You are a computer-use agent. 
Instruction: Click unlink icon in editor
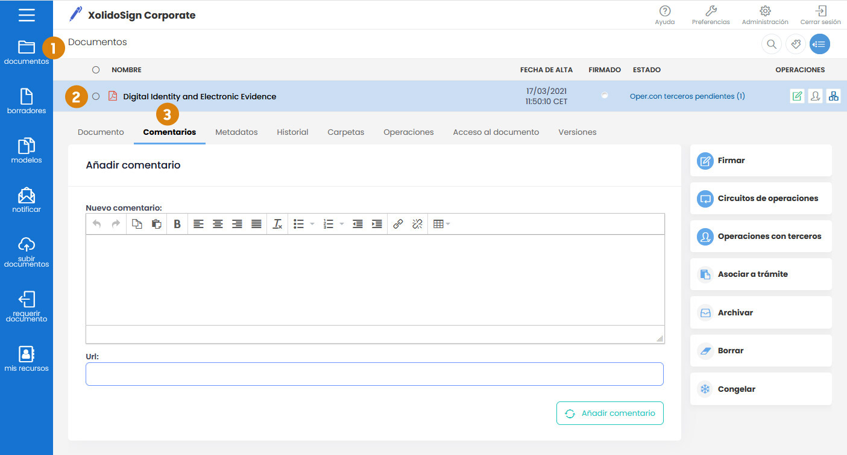tap(417, 224)
